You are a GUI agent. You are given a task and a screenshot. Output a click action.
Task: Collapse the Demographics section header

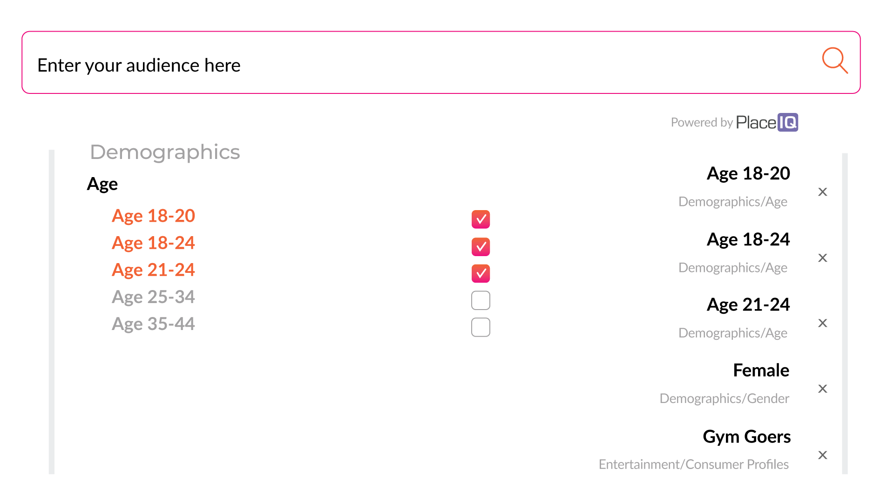[165, 152]
